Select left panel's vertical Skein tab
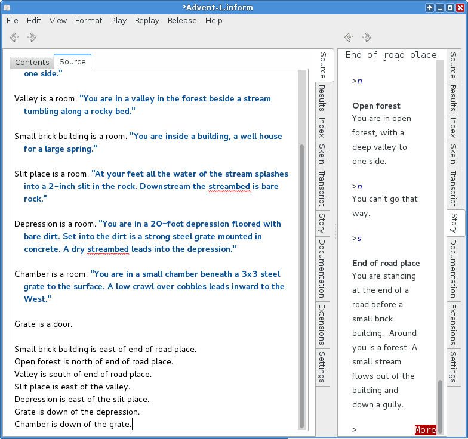This screenshot has height=439, width=468. pos(322,154)
